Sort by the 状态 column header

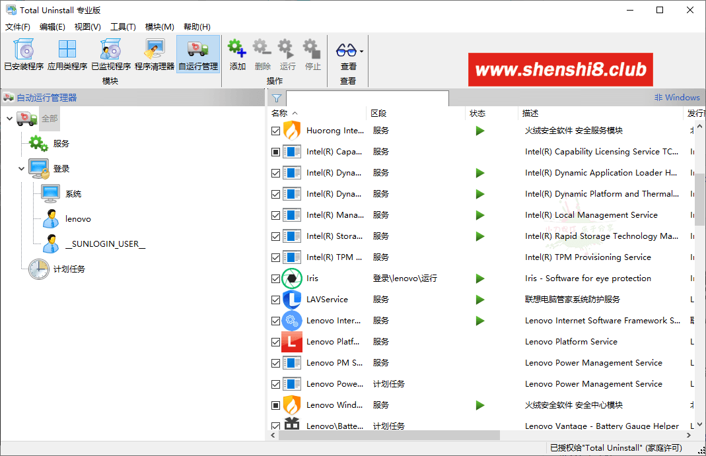(x=491, y=114)
